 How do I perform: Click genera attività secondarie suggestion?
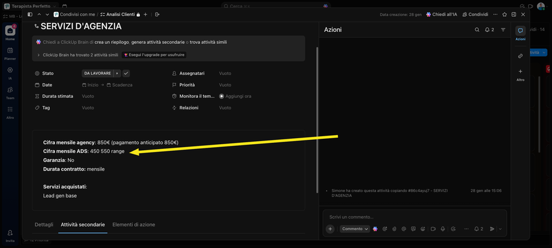pyautogui.click(x=158, y=42)
